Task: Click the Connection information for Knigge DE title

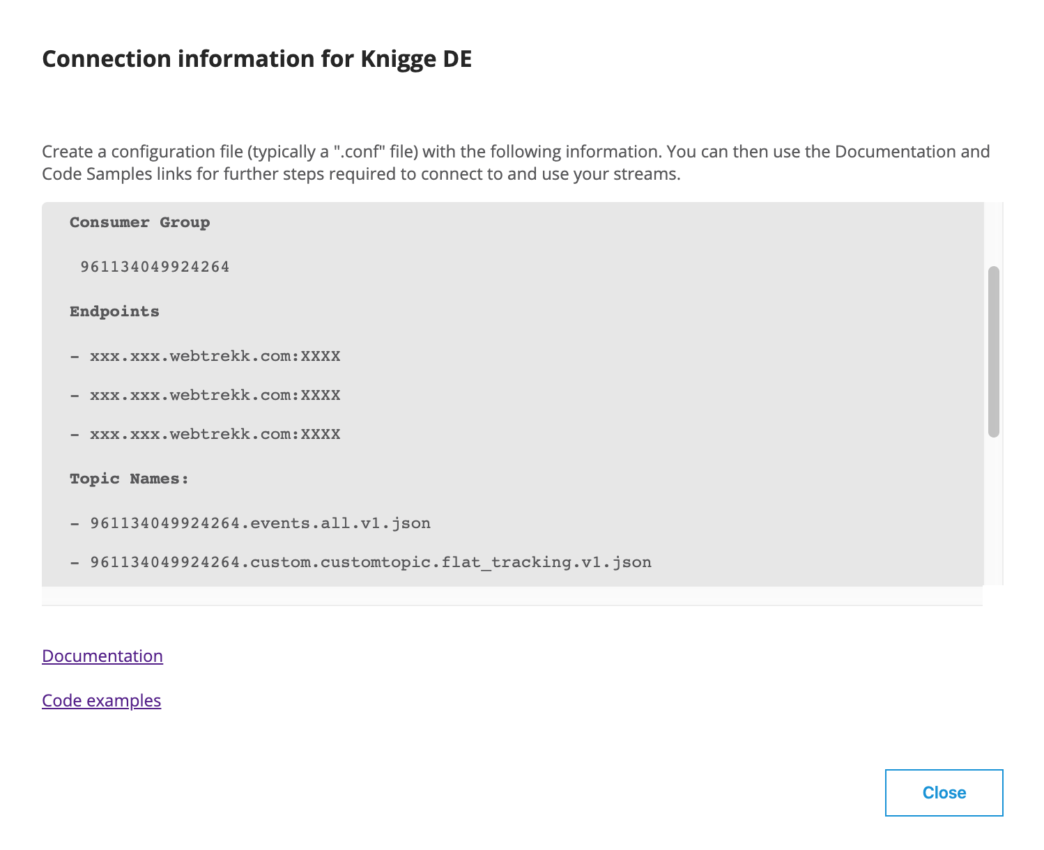Action: coord(257,59)
